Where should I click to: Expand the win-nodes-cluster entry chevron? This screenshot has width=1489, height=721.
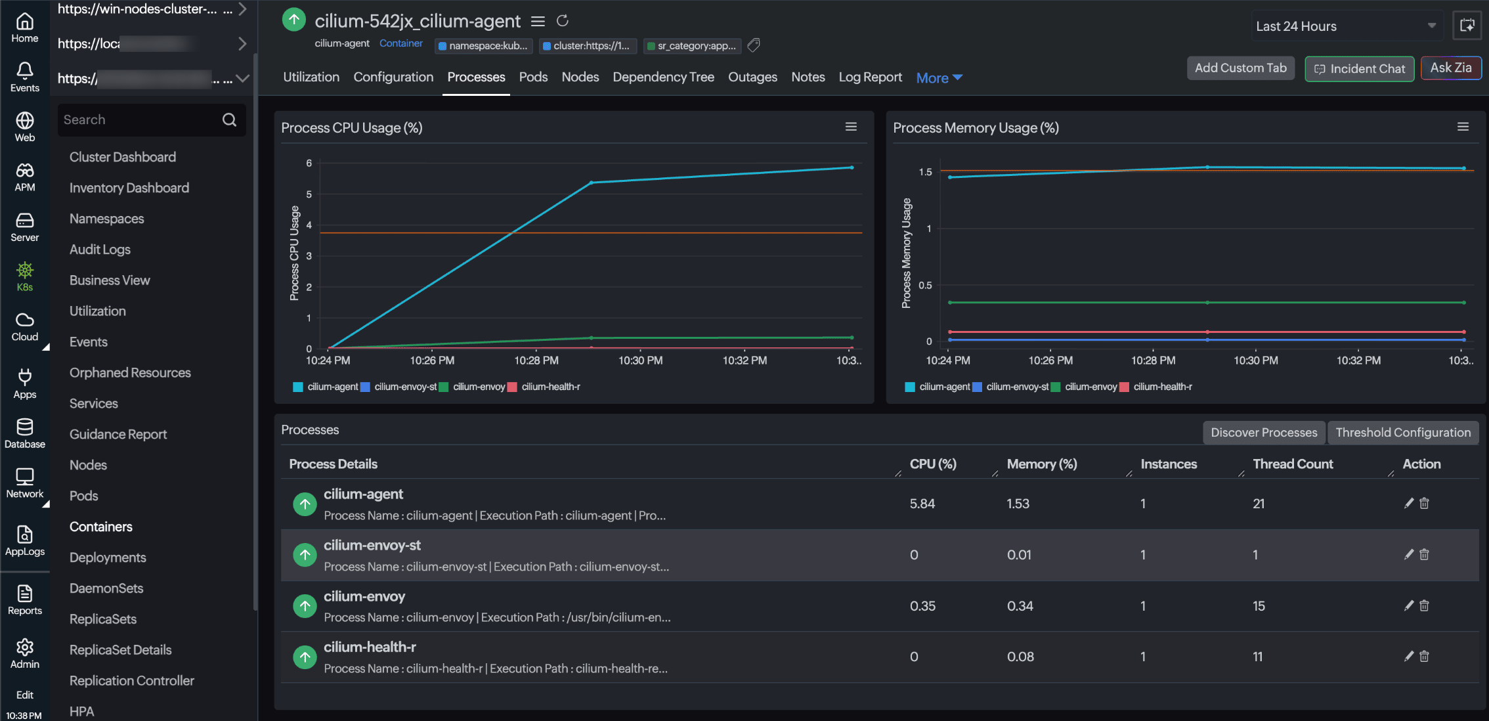pyautogui.click(x=242, y=9)
